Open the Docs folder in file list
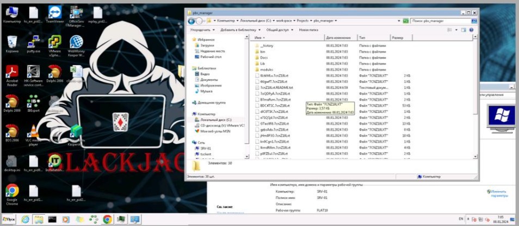 click(264, 57)
